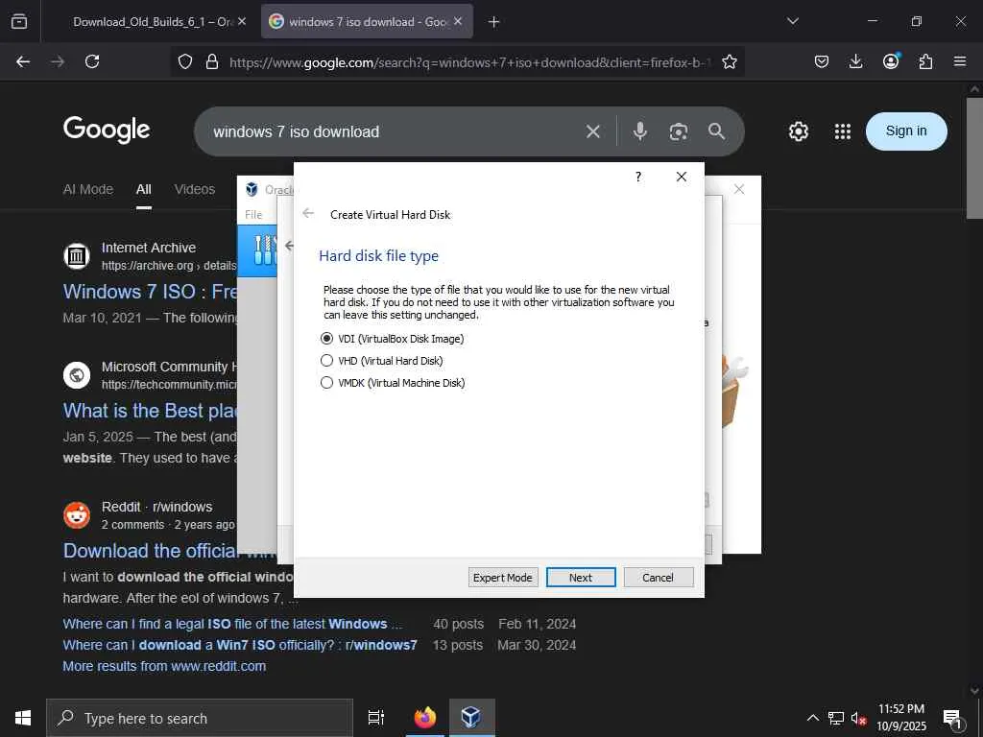Show hidden system tray icons
The height and width of the screenshot is (737, 983).
coord(812,718)
